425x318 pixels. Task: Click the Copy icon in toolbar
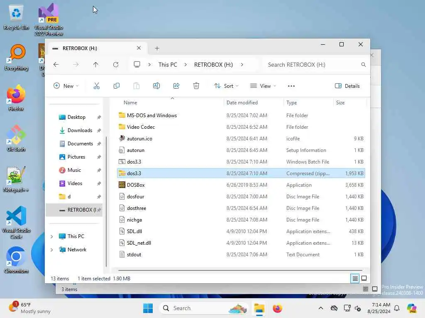pos(117,86)
